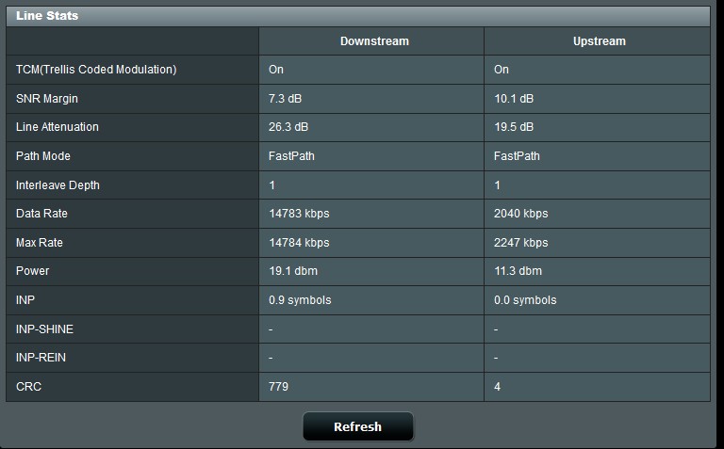Select downstream INP value 0.9 symbols

click(x=300, y=300)
